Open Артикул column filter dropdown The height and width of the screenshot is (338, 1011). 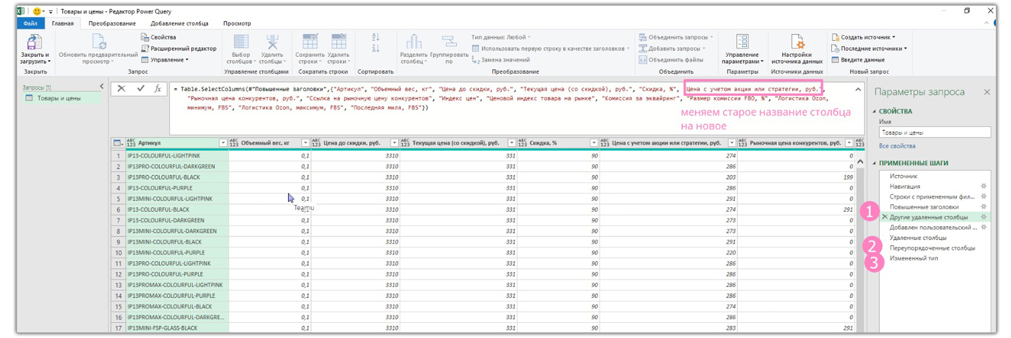222,143
